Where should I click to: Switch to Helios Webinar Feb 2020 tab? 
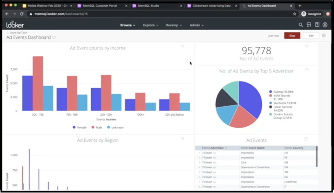(x=47, y=6)
